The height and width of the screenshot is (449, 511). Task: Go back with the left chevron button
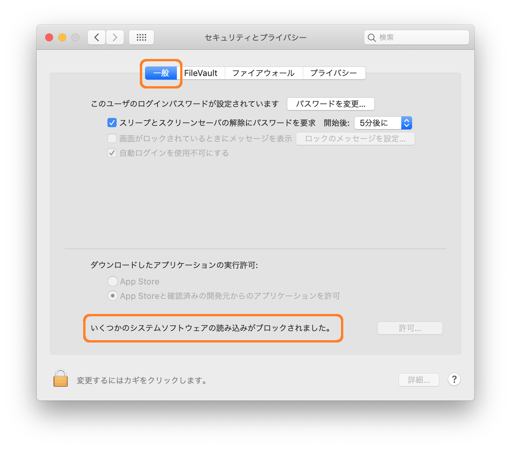[97, 37]
